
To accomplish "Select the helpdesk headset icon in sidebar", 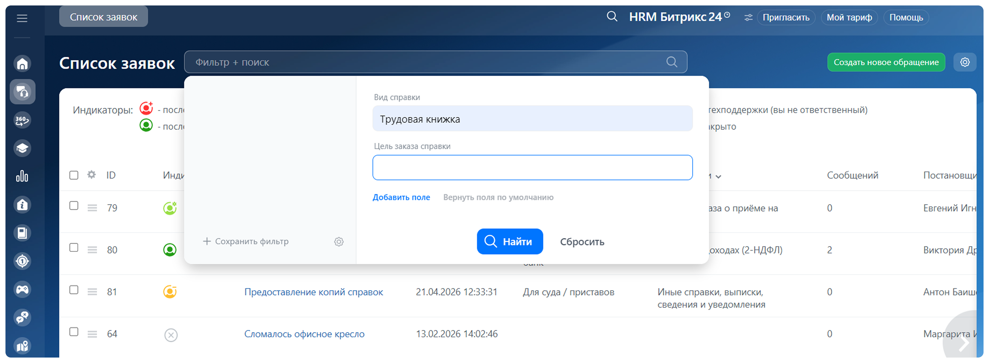I will (22, 92).
